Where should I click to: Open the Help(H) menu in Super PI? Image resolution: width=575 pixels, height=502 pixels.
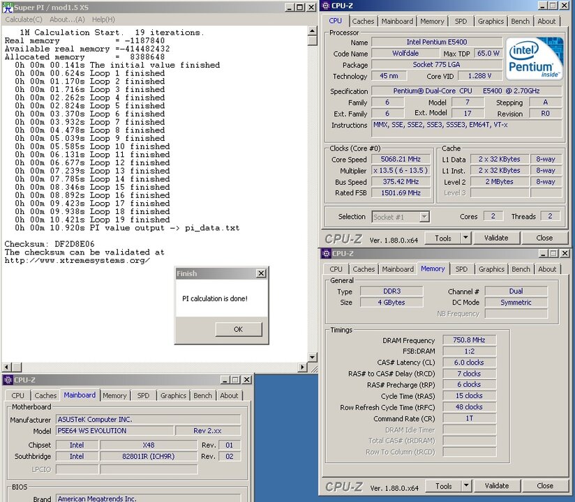[x=103, y=20]
